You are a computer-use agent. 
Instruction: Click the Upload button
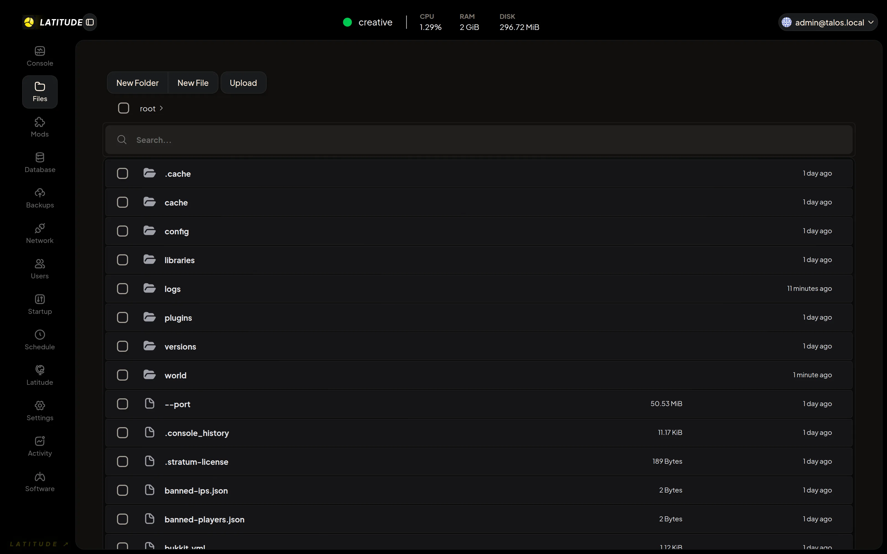(x=243, y=83)
